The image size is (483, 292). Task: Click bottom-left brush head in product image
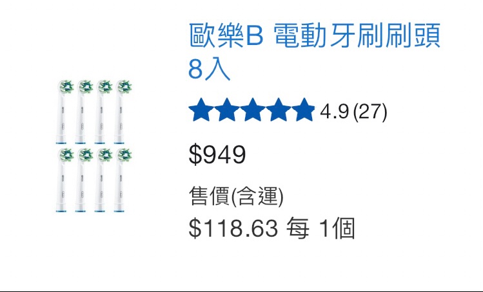64,180
